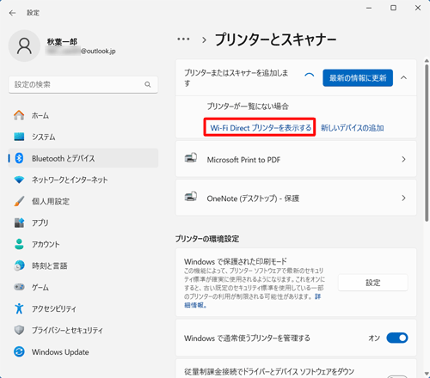Click the 個人用設定 paintbrush icon

[19, 201]
